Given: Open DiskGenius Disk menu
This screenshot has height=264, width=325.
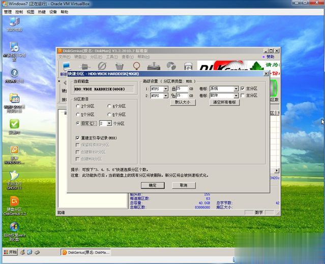Looking at the screenshot, I should click(80, 57).
